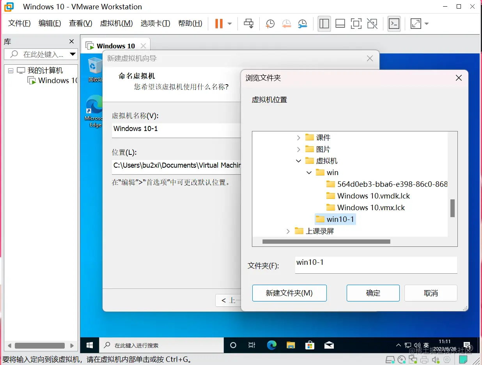482x365 pixels.
Task: Click the folder tree horizontal scrollbar
Action: coord(326,242)
